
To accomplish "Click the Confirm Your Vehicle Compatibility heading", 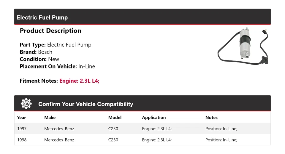I will (85, 104).
